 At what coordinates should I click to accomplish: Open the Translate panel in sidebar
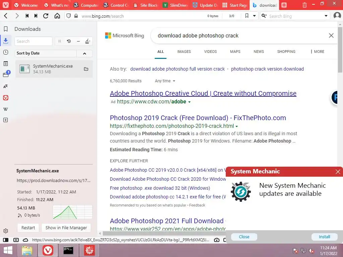6,86
